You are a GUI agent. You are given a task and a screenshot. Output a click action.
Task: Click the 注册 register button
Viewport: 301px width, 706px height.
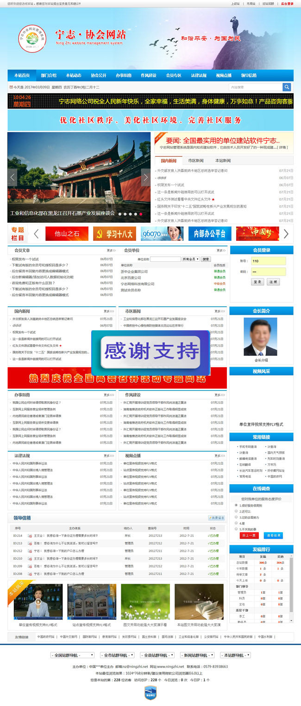pyautogui.click(x=273, y=282)
